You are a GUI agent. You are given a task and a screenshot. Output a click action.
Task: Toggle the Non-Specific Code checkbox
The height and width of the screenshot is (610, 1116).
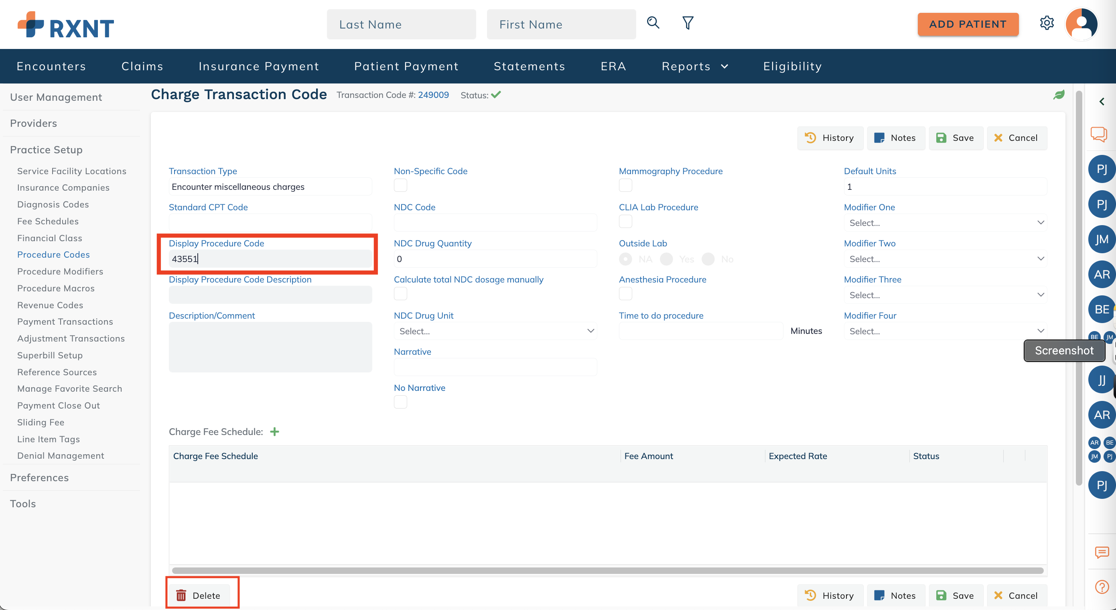pos(400,185)
